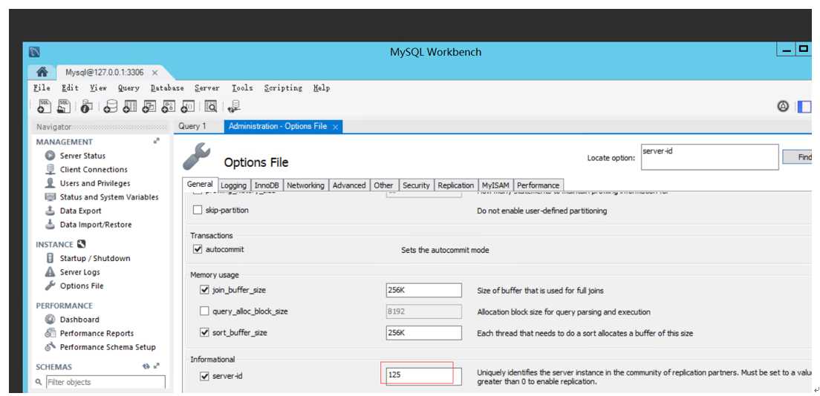The height and width of the screenshot is (396, 820).
Task: Select Options File in Navigator
Action: [82, 286]
